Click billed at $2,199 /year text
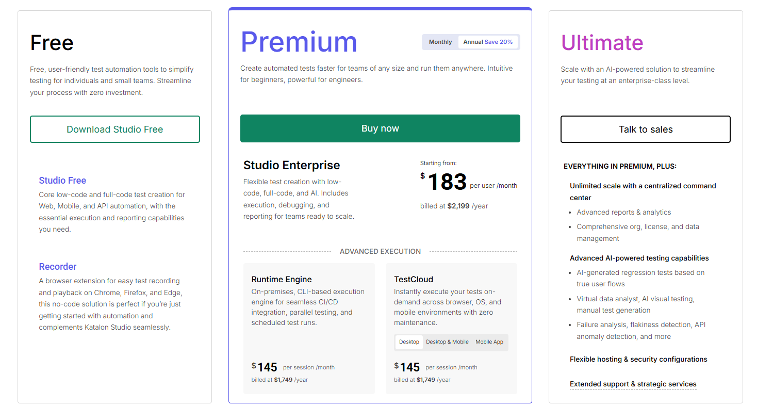This screenshot has width=757, height=406. [454, 206]
